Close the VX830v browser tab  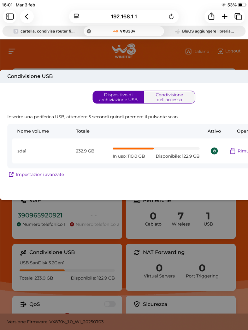click(89, 31)
